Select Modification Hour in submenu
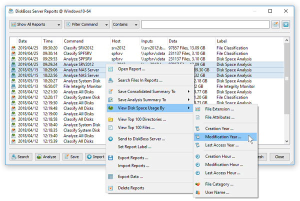300x201 pixels. (x=225, y=164)
